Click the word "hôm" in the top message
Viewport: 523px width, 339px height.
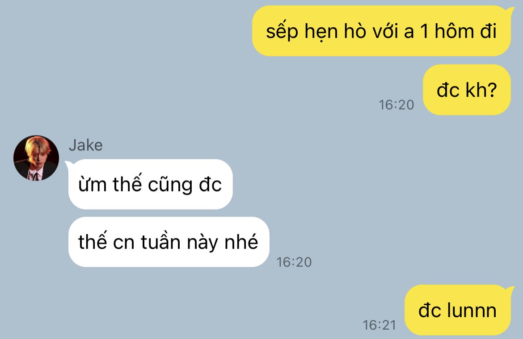click(454, 31)
